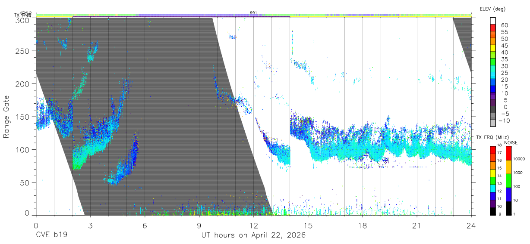Click Range Gate tick label '50'
The width and height of the screenshot is (530, 244).
[x=25, y=182]
